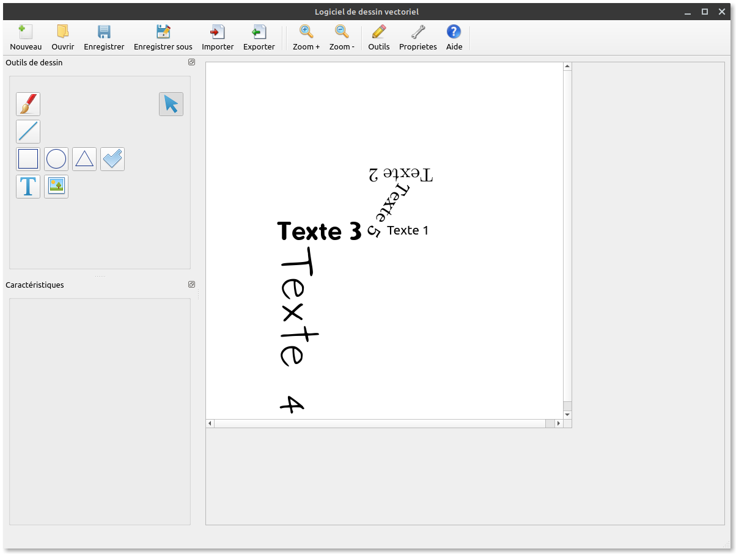Image resolution: width=736 pixels, height=554 pixels.
Task: Zoom in with Zoom + button
Action: point(306,37)
